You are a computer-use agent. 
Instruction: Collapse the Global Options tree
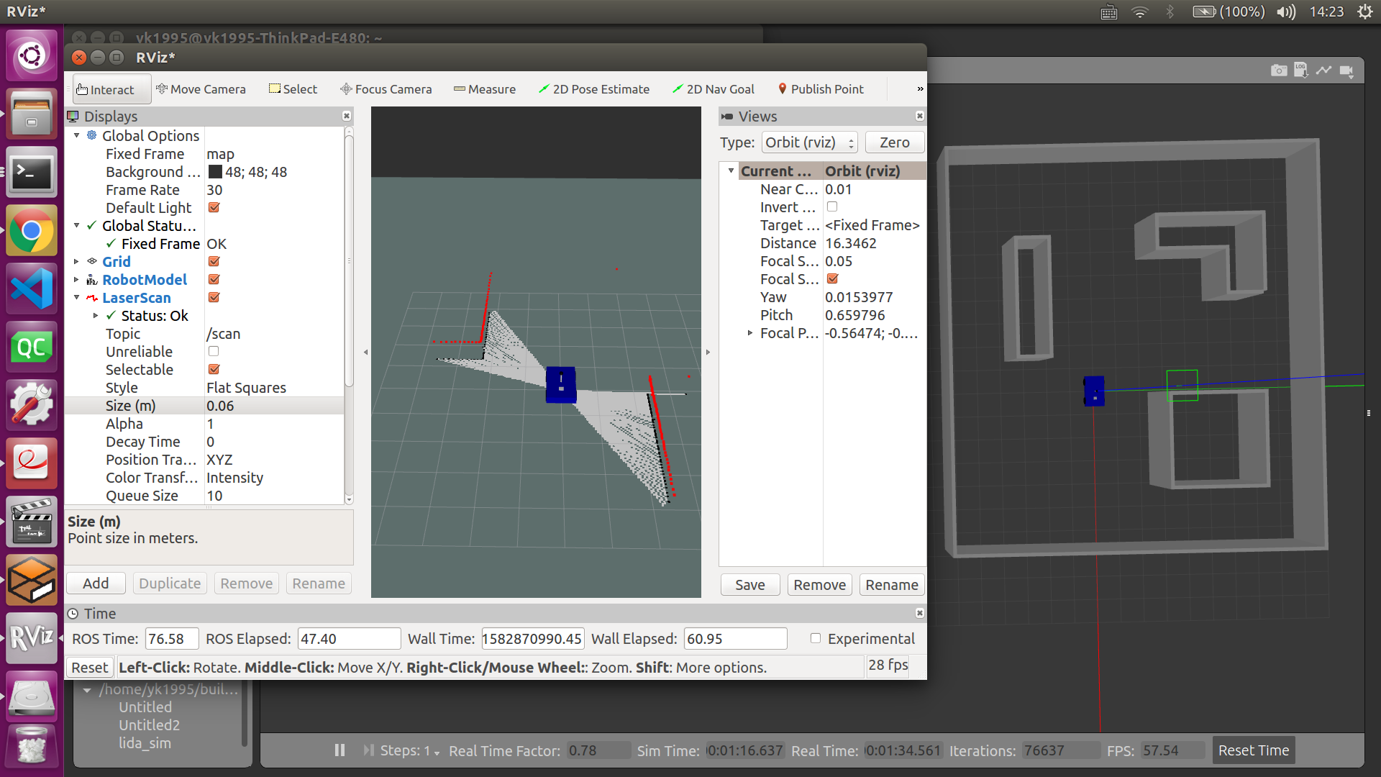coord(77,136)
